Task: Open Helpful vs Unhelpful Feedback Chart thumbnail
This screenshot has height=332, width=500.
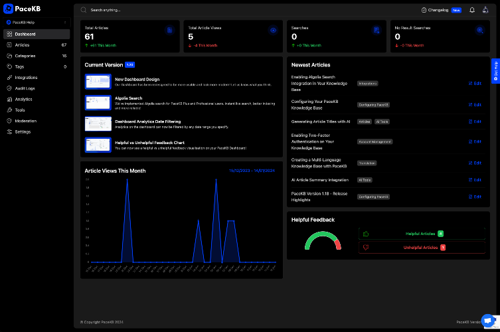Action: [98, 145]
